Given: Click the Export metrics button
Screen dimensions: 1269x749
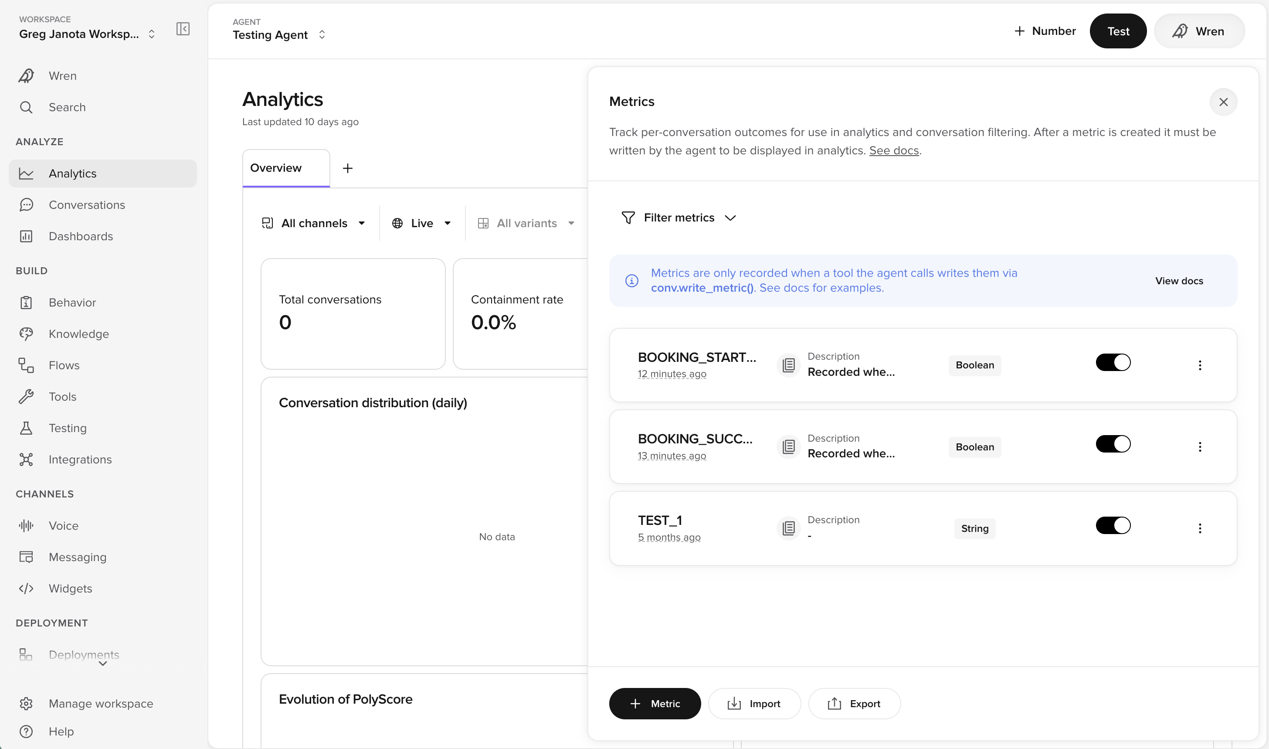Looking at the screenshot, I should pyautogui.click(x=854, y=704).
